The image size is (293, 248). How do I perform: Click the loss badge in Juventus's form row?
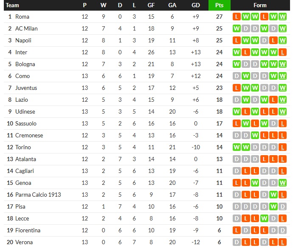coord(237,88)
